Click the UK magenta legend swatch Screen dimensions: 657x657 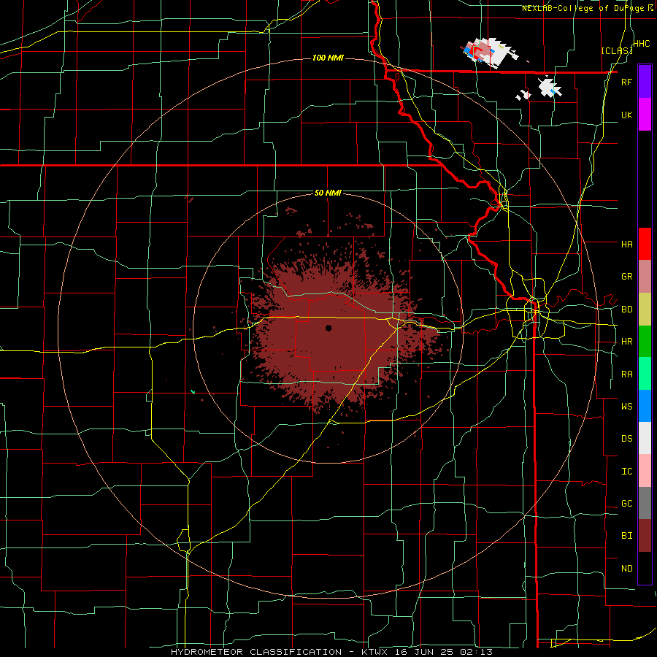[645, 115]
